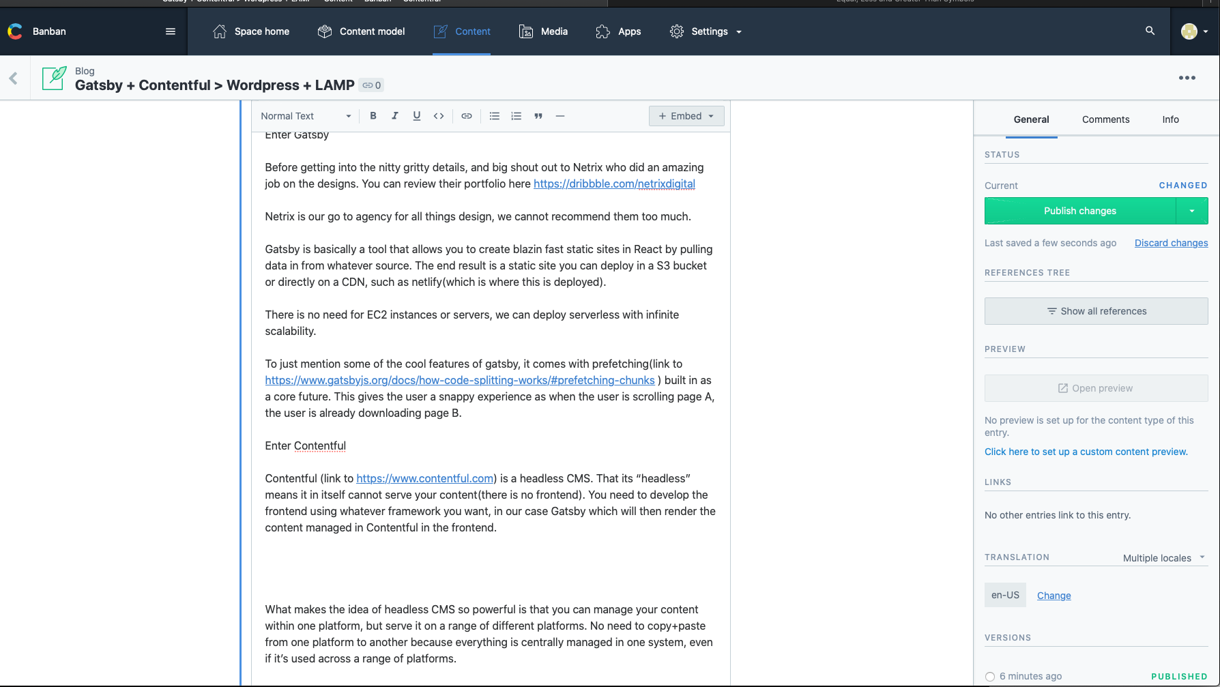Click Show all references button
The height and width of the screenshot is (687, 1220).
tap(1096, 311)
